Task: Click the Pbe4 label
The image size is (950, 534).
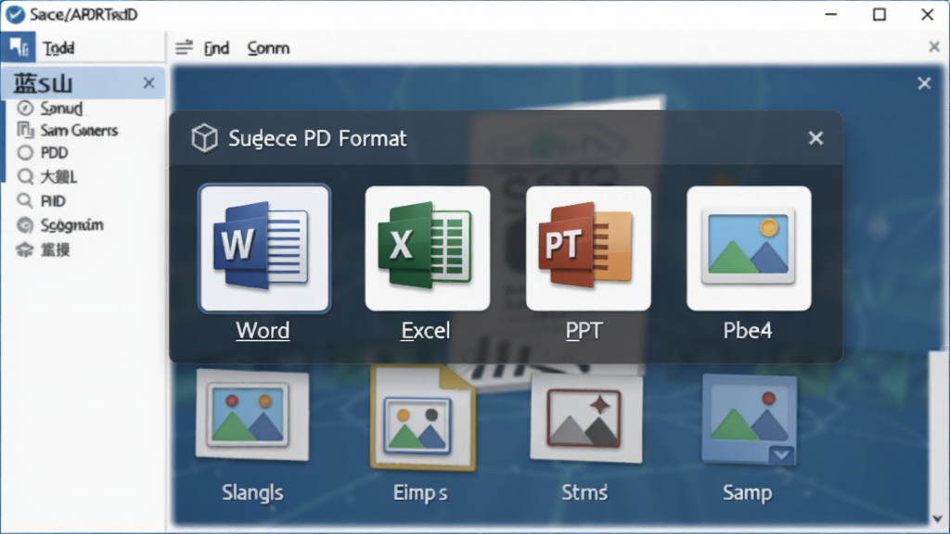Action: point(748,331)
